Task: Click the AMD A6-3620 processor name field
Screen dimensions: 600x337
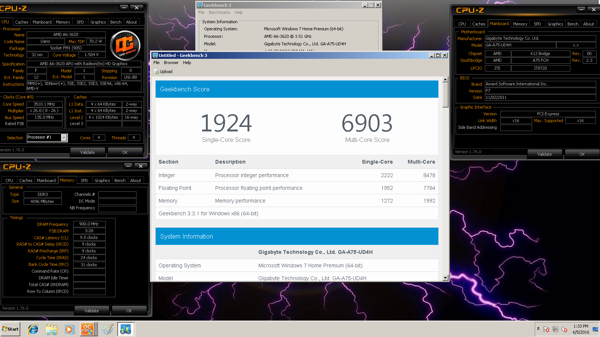Action: pos(66,34)
